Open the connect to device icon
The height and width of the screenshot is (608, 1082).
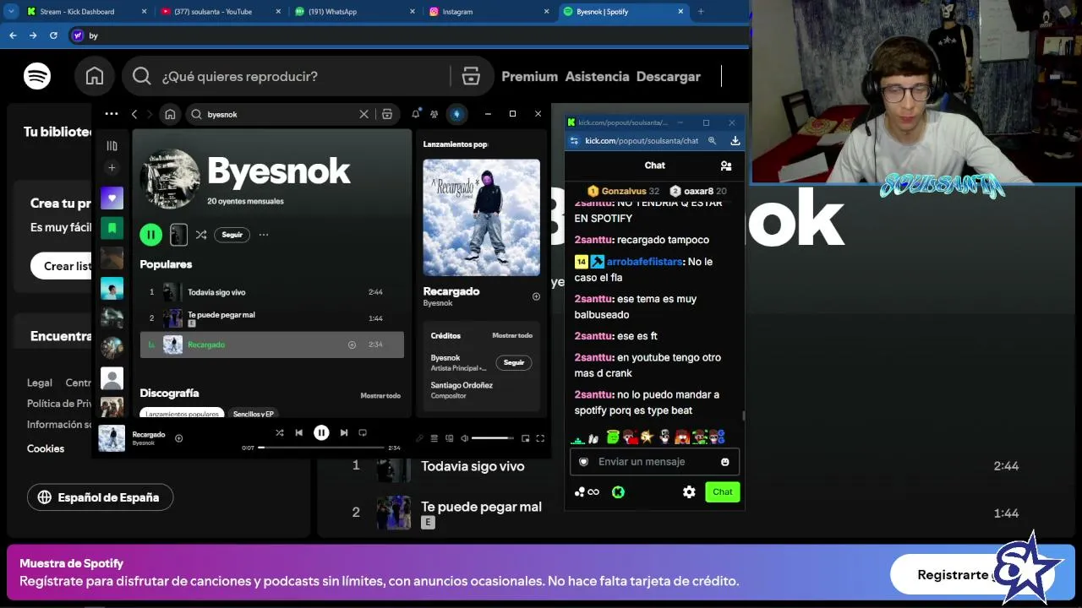[x=450, y=438]
